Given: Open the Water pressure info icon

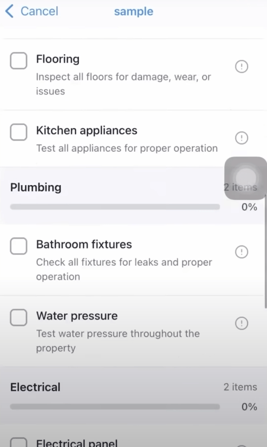Looking at the screenshot, I should tap(241, 323).
